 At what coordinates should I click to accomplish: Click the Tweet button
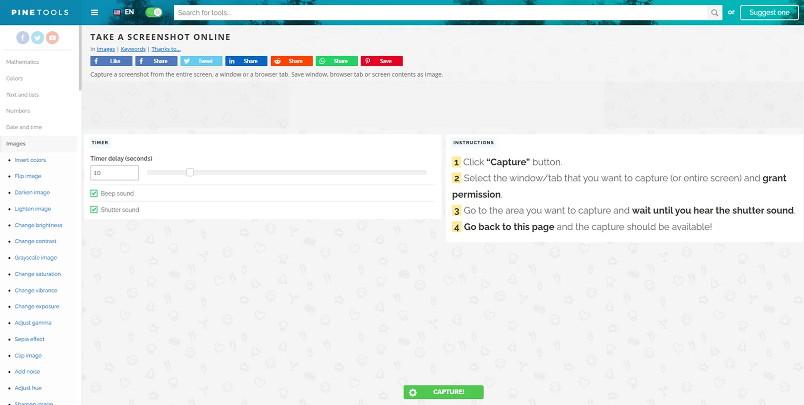201,61
